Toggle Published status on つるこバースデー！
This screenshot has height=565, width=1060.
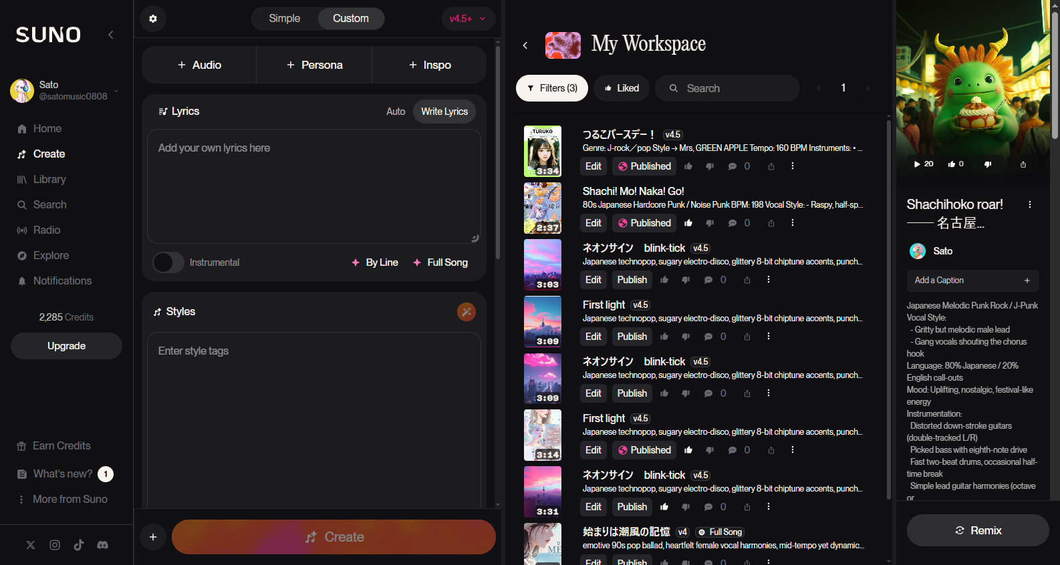(644, 166)
